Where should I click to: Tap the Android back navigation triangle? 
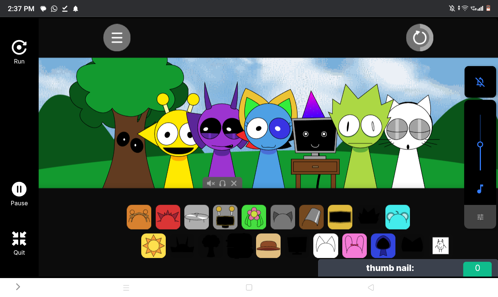coord(371,287)
